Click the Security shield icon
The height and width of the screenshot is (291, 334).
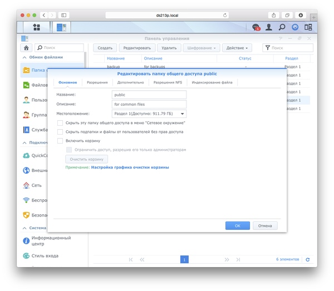coord(26,215)
